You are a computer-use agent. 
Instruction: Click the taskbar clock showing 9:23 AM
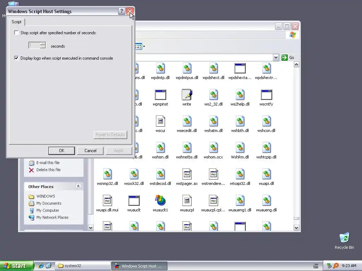pos(349,266)
